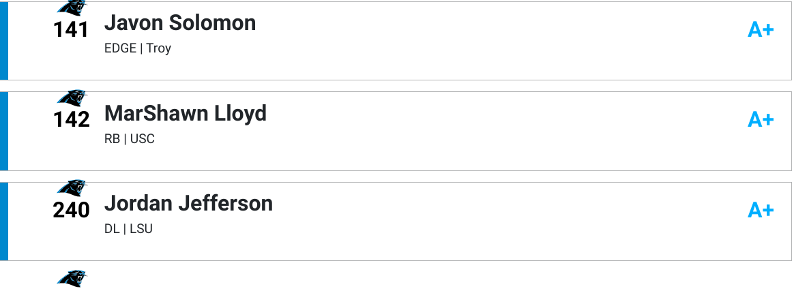The image size is (794, 308).
Task: Click the A+ grade for Javon Solomon
Action: 761,30
